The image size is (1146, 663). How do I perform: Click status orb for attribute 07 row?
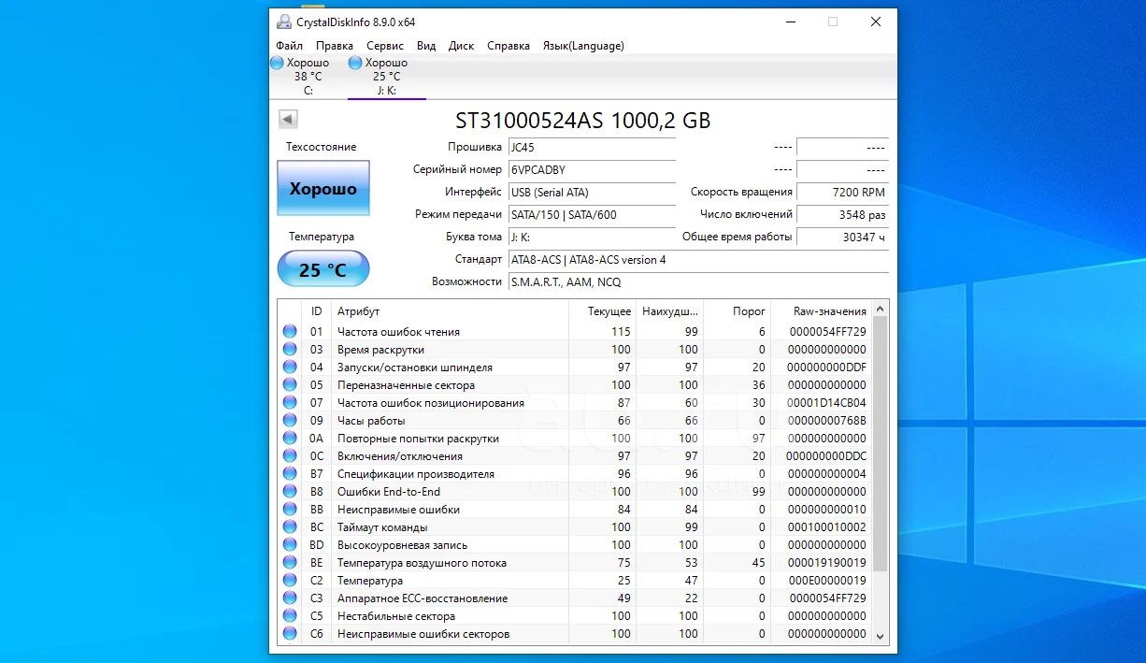coord(290,403)
